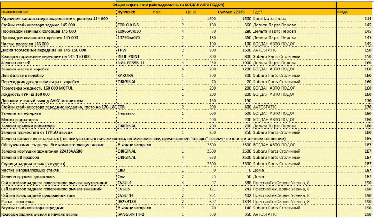Select cell 'Замена ВВ провоов'
Viewport: 374px width, 218px height.
[58, 158]
